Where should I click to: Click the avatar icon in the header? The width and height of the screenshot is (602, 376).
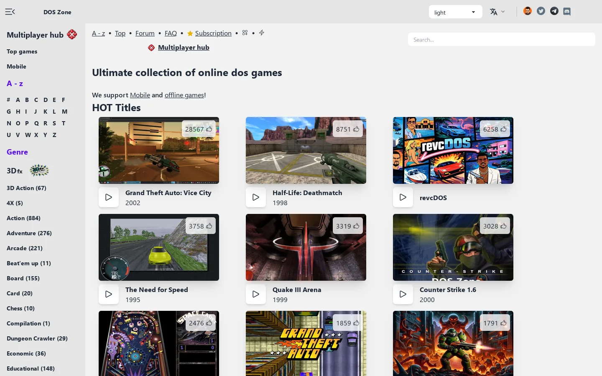528,11
